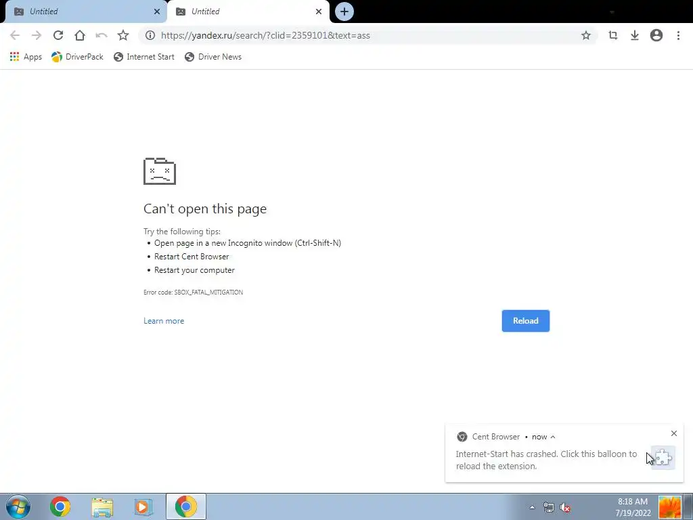
Task: Close the second Untitled tab
Action: 319,12
